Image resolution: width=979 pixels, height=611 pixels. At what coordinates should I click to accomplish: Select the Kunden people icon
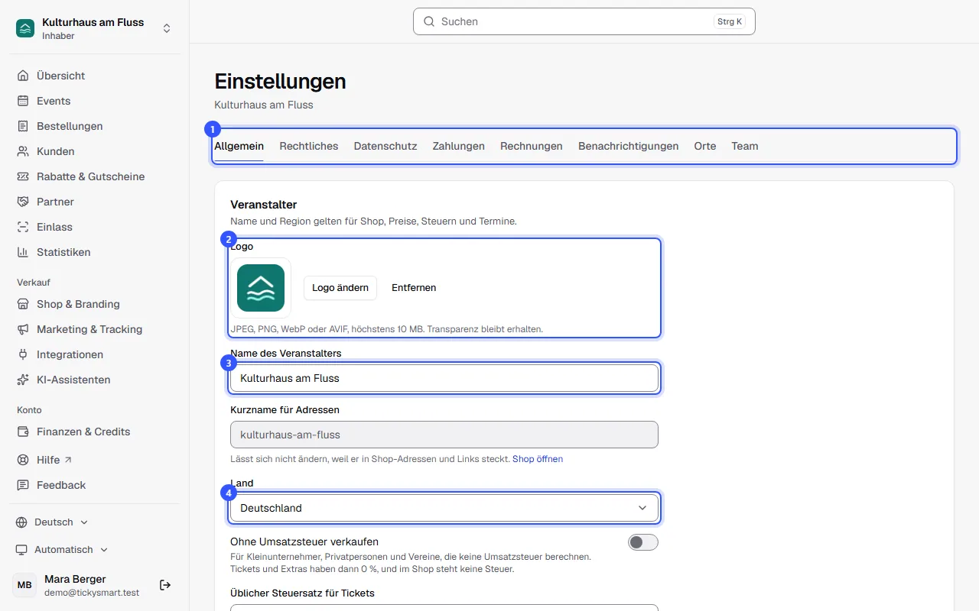23,151
